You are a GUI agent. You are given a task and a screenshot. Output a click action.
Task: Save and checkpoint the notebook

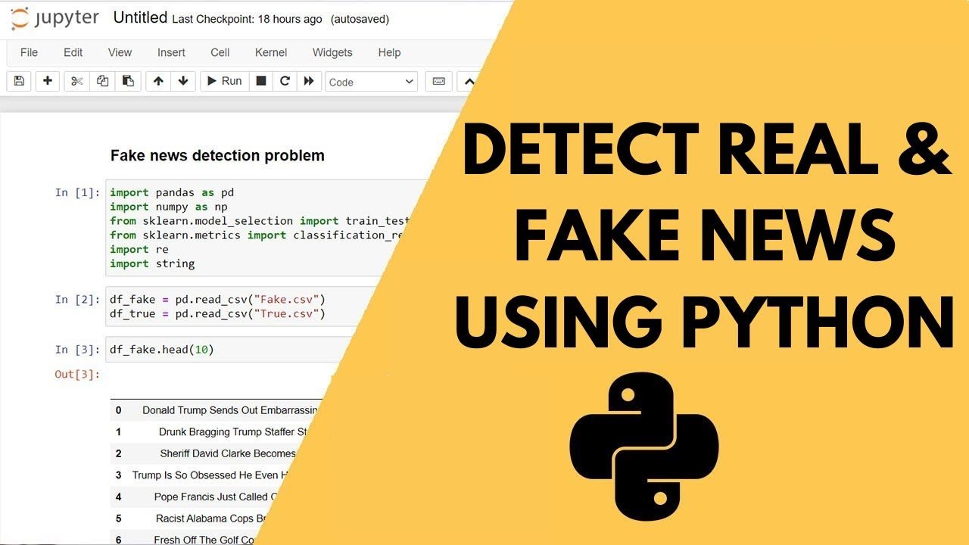(19, 81)
